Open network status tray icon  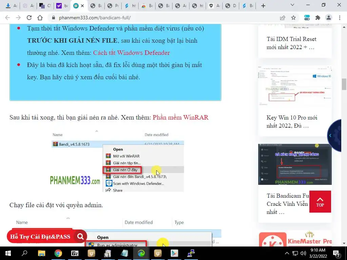point(295,253)
